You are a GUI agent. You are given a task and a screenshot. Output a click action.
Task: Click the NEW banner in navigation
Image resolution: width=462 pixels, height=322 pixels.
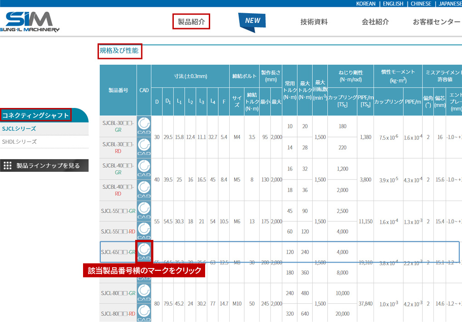[x=252, y=21]
